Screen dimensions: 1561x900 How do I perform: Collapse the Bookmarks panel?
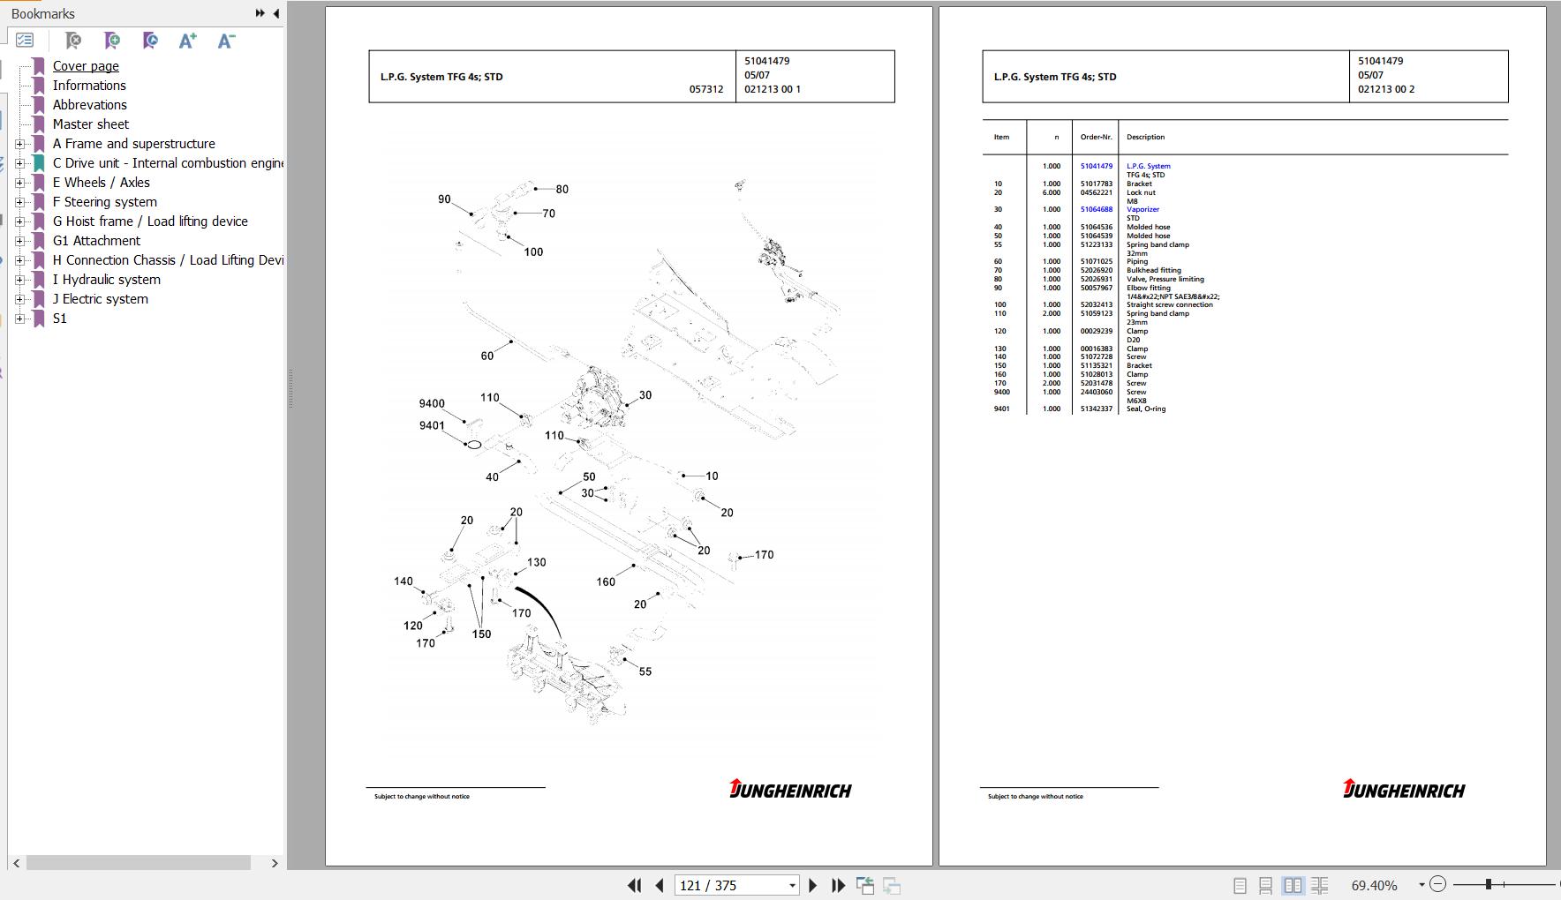pyautogui.click(x=276, y=13)
